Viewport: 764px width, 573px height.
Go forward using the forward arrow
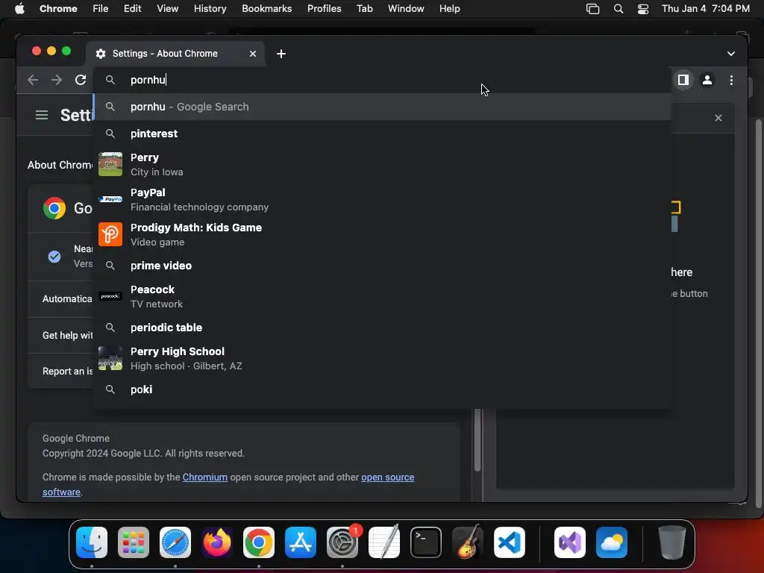57,80
